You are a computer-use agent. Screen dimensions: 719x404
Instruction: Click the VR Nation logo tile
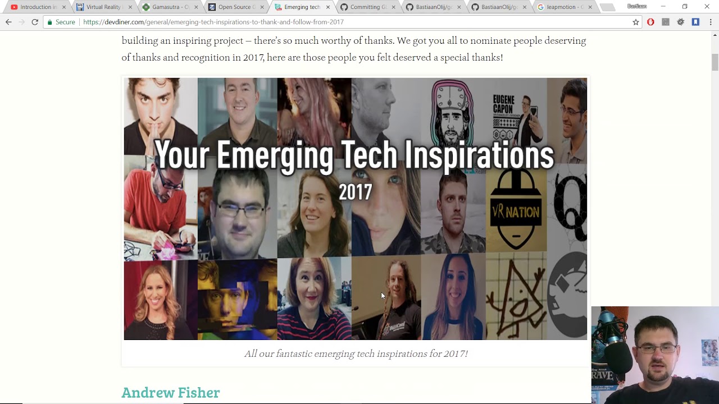tap(516, 210)
